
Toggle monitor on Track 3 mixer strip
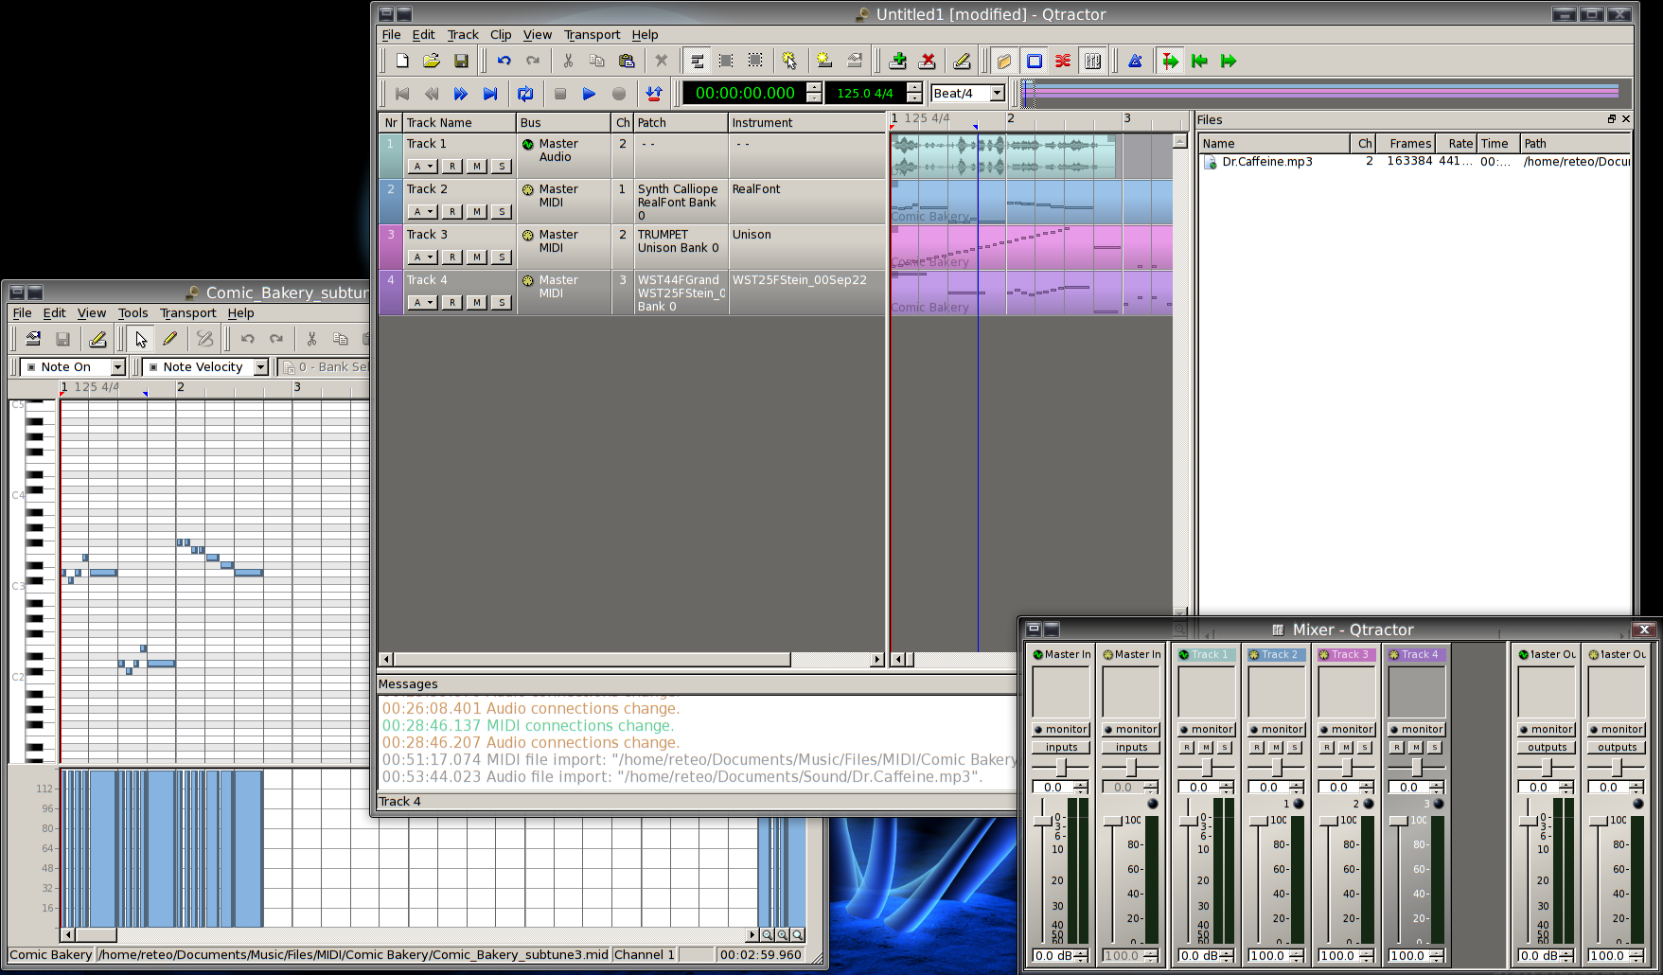[1347, 729]
